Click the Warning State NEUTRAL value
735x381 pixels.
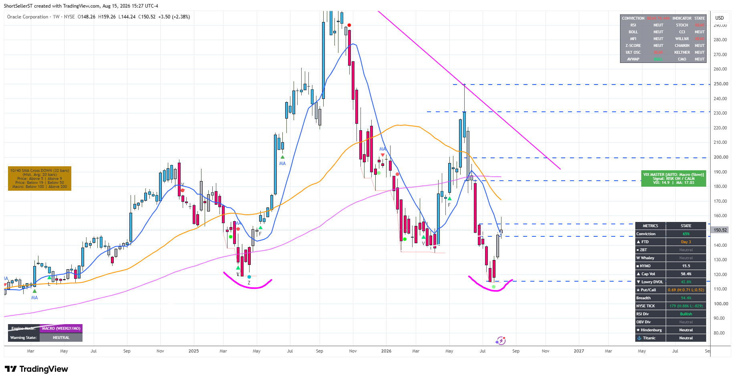[61, 338]
